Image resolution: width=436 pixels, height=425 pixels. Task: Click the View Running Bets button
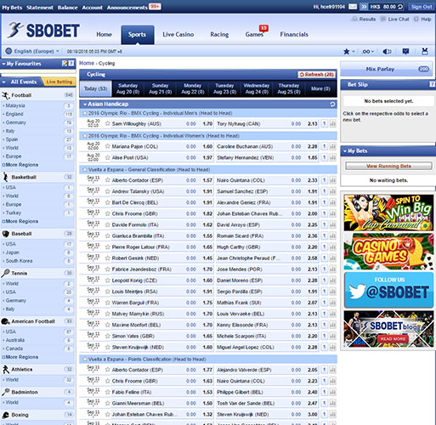tap(388, 166)
